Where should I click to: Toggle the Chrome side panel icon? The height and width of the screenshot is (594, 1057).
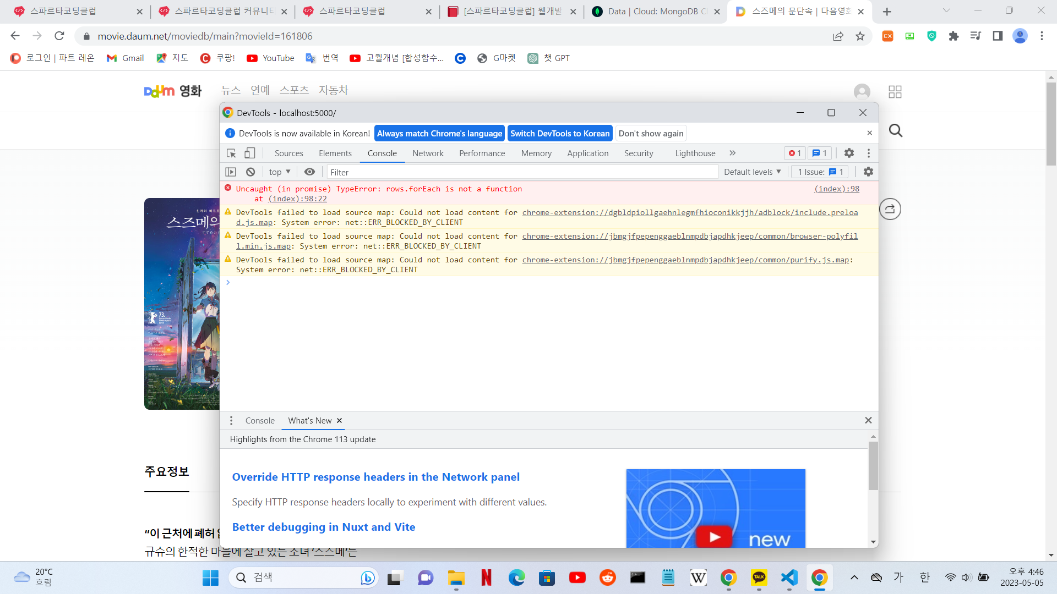click(998, 36)
